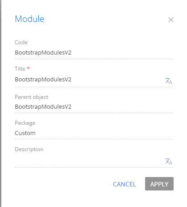
Task: Click the Title label
Action: click(20, 69)
